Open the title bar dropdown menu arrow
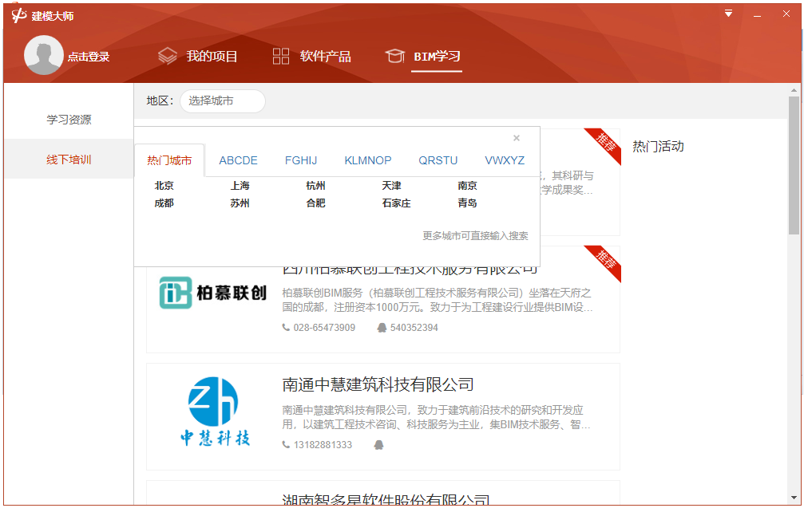This screenshot has height=508, width=804. [x=728, y=14]
